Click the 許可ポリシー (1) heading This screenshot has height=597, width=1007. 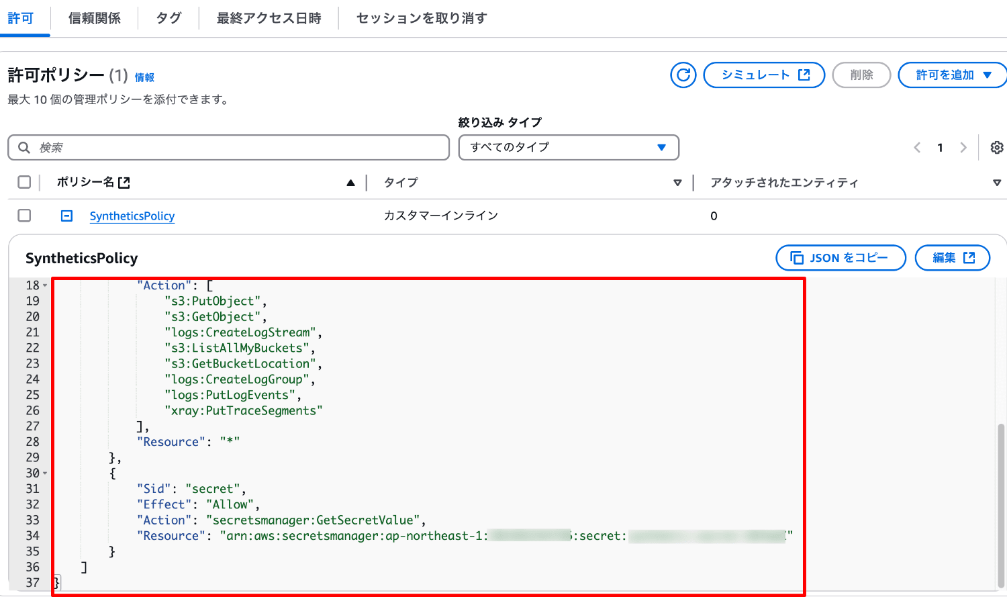click(x=68, y=75)
